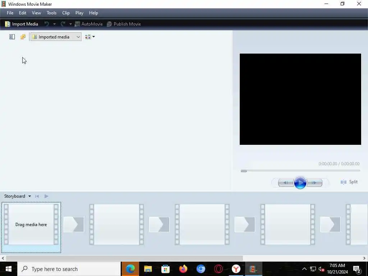This screenshot has width=368, height=276.
Task: Click the second transition cell arrow
Action: point(159,224)
